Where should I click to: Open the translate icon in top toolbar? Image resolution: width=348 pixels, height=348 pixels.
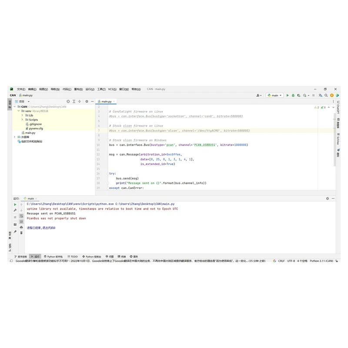320,95
